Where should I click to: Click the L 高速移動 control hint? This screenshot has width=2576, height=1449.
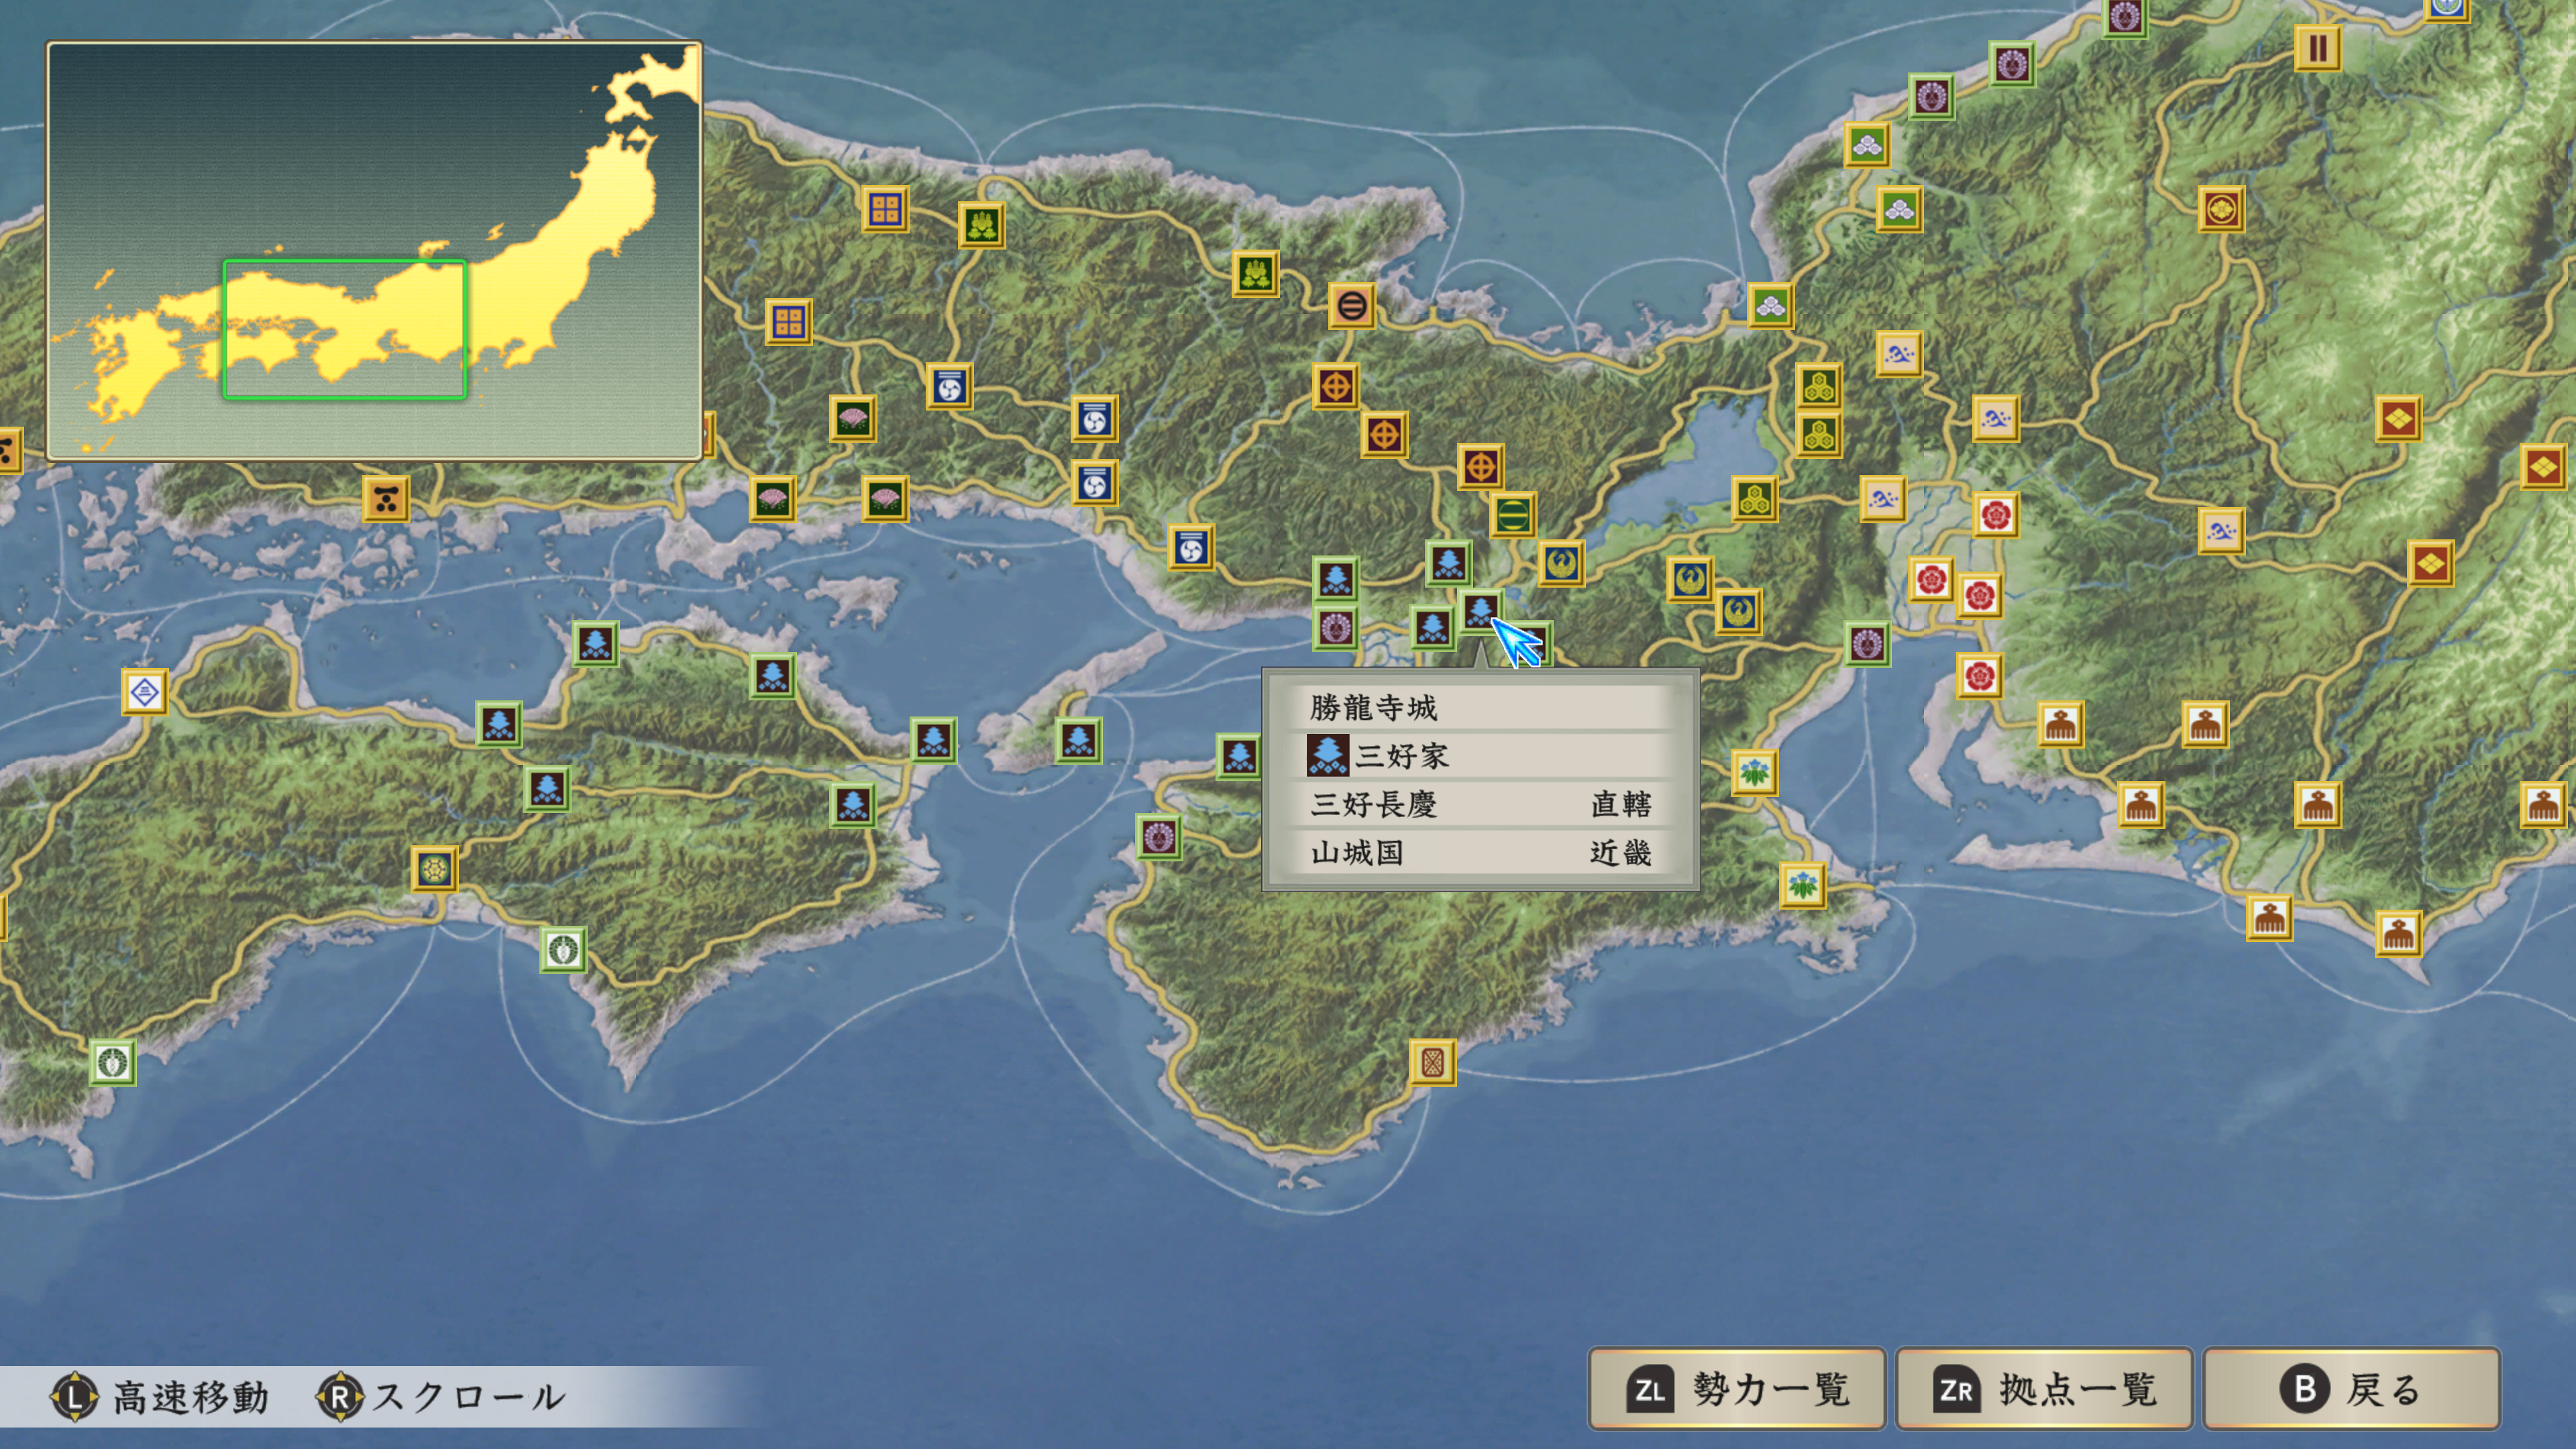click(x=160, y=1397)
